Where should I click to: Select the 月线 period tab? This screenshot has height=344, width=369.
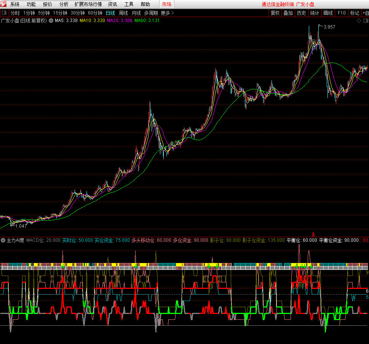136,13
